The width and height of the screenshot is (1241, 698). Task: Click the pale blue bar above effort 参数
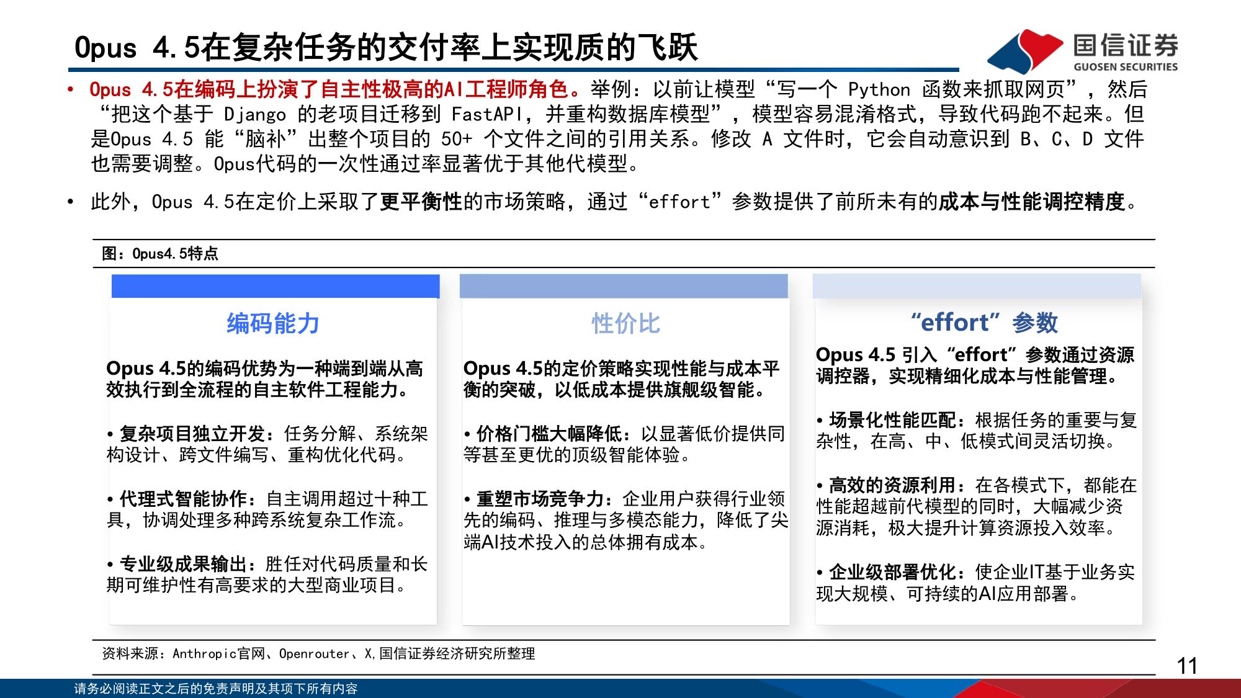(x=977, y=286)
